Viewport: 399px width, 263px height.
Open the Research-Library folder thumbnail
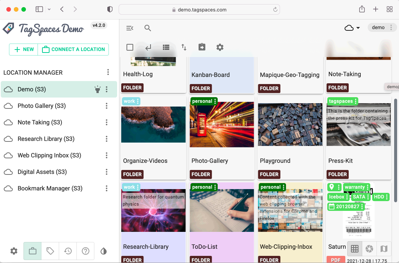point(154,210)
